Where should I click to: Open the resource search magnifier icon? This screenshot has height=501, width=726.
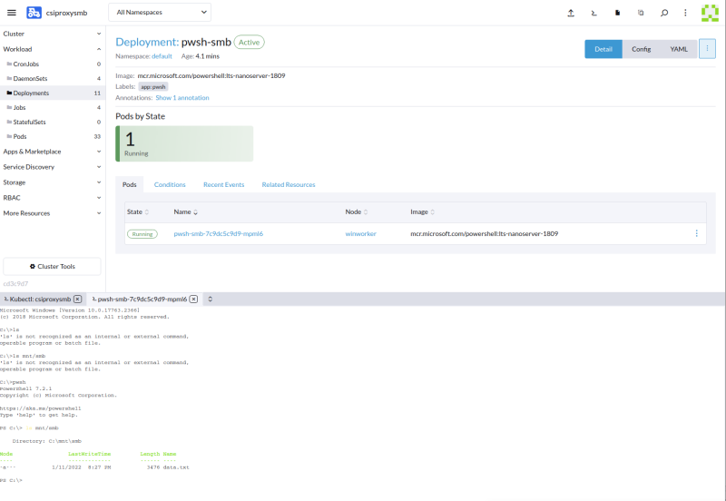pos(664,13)
